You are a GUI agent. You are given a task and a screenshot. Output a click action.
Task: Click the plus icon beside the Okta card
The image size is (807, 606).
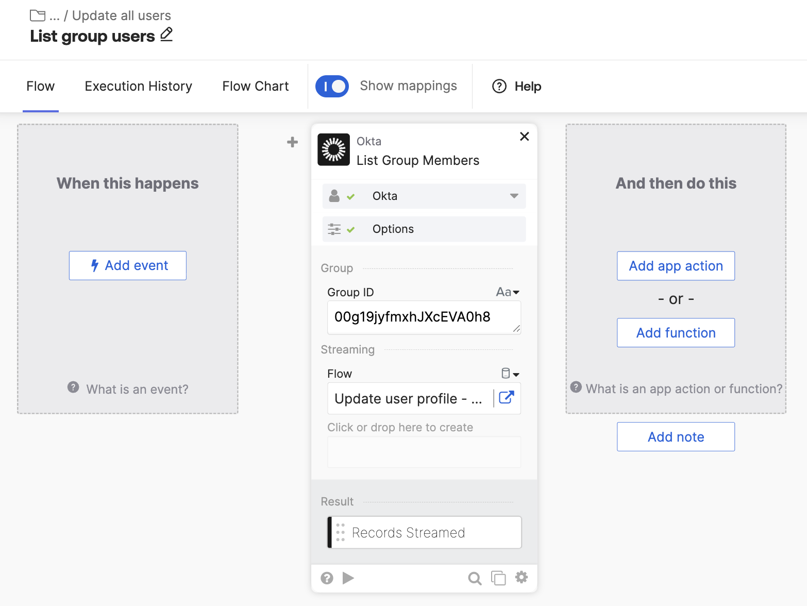[x=292, y=142]
